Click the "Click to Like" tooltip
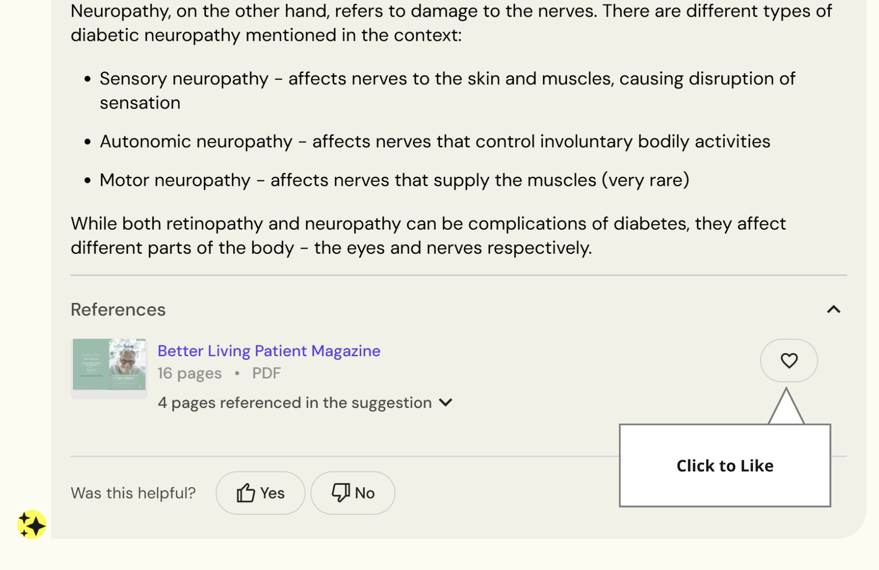This screenshot has width=879, height=570. 725,466
